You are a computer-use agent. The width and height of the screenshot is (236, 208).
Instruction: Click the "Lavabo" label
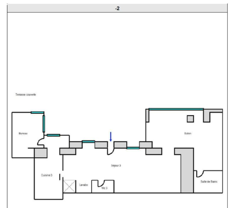[83, 185]
